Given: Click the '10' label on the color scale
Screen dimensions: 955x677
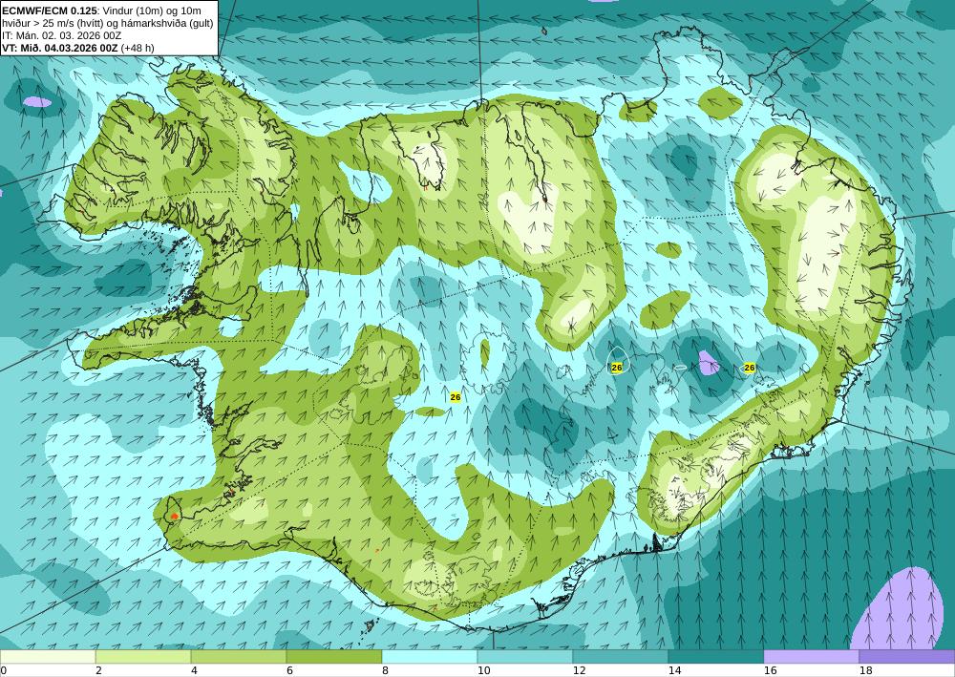Looking at the screenshot, I should pyautogui.click(x=483, y=671).
